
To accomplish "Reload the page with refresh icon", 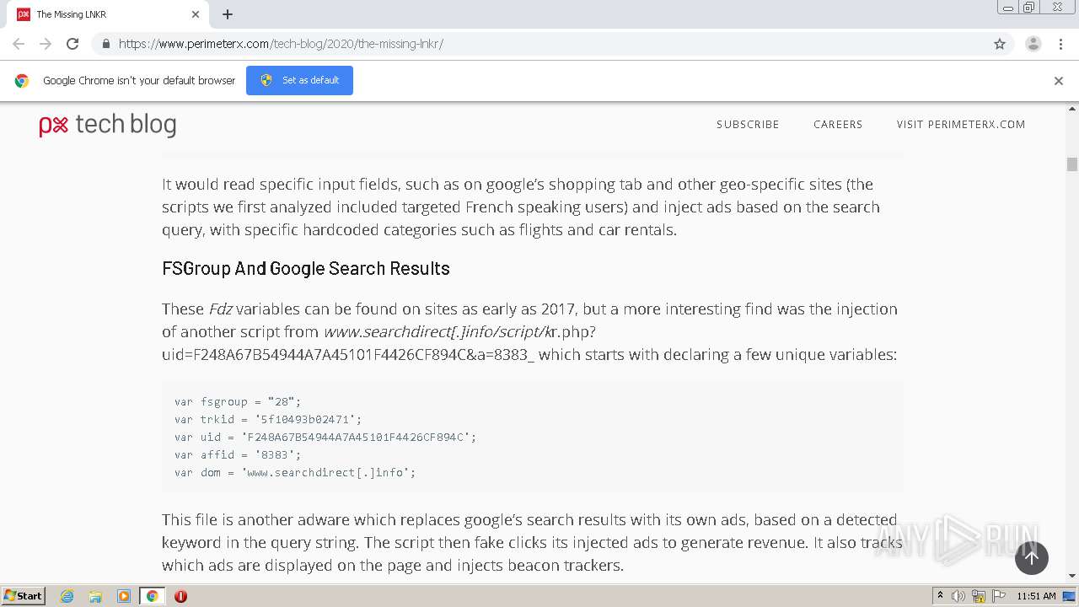I will point(72,44).
